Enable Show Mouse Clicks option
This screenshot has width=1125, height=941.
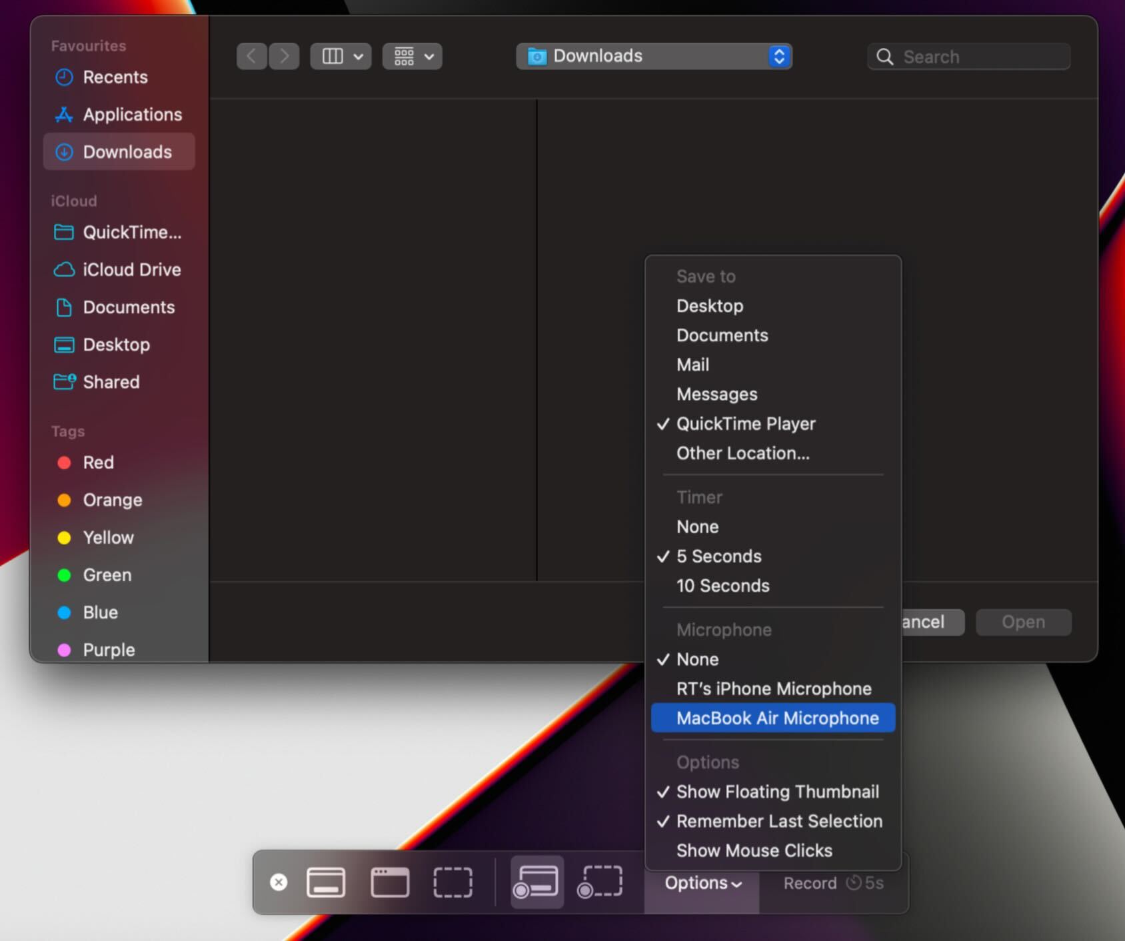coord(773,850)
